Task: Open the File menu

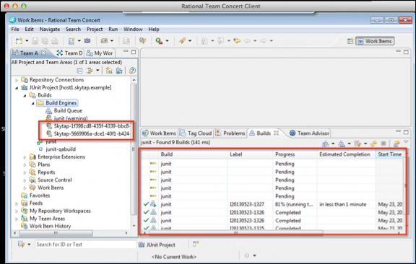Action: 15,29
